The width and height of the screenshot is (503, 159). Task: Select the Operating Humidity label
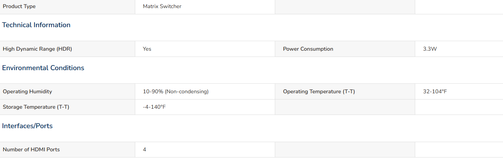pyautogui.click(x=28, y=91)
